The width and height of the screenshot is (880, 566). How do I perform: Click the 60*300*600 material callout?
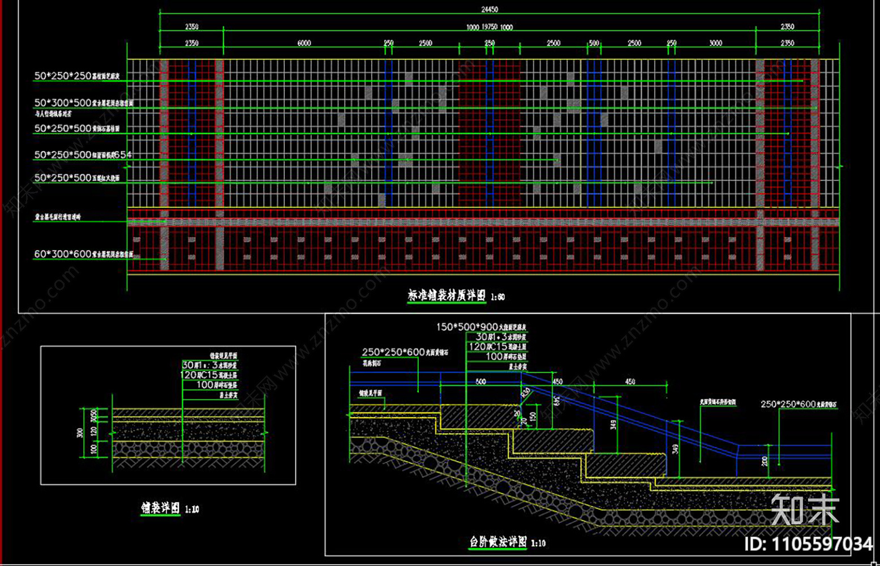coord(84,254)
